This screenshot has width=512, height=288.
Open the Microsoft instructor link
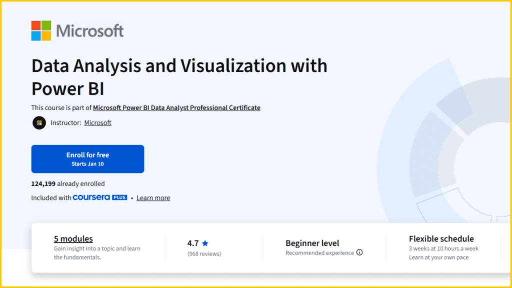tap(97, 123)
